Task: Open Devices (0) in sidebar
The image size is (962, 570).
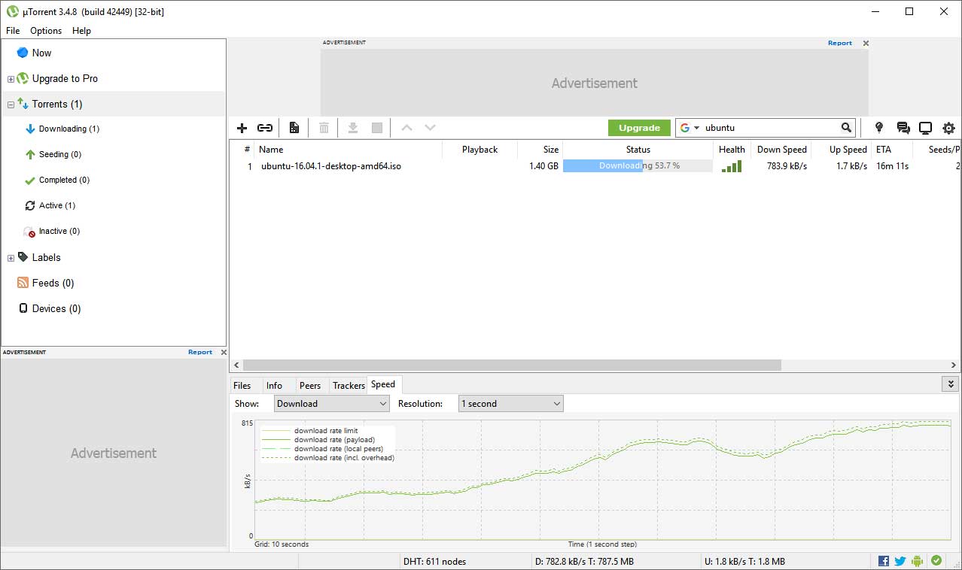Action: (x=56, y=308)
